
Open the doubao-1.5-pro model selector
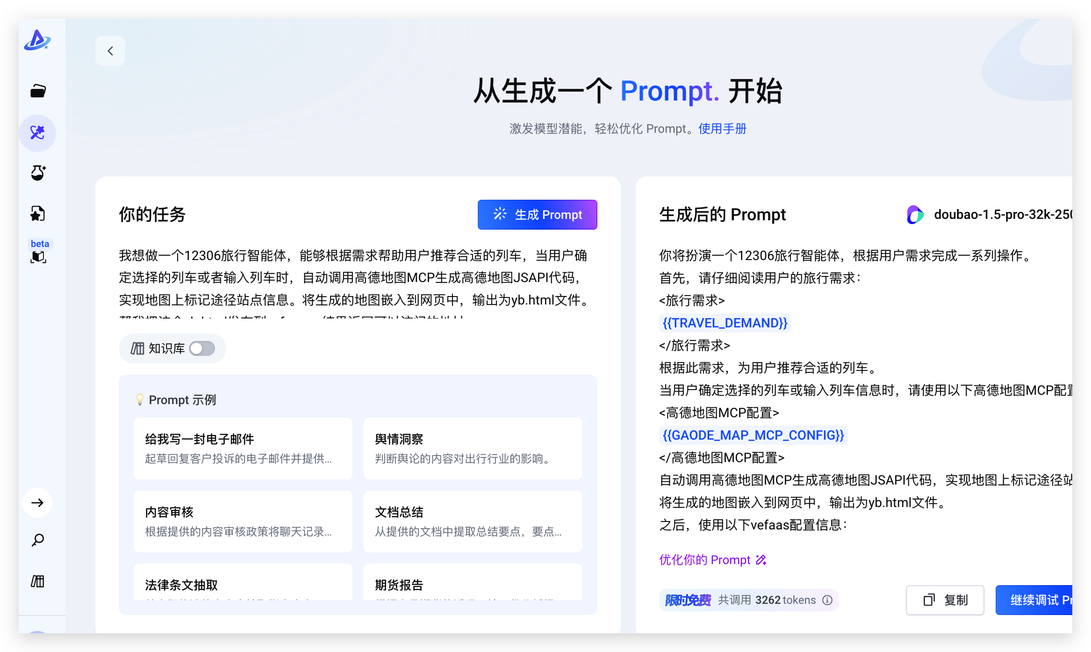pyautogui.click(x=991, y=215)
